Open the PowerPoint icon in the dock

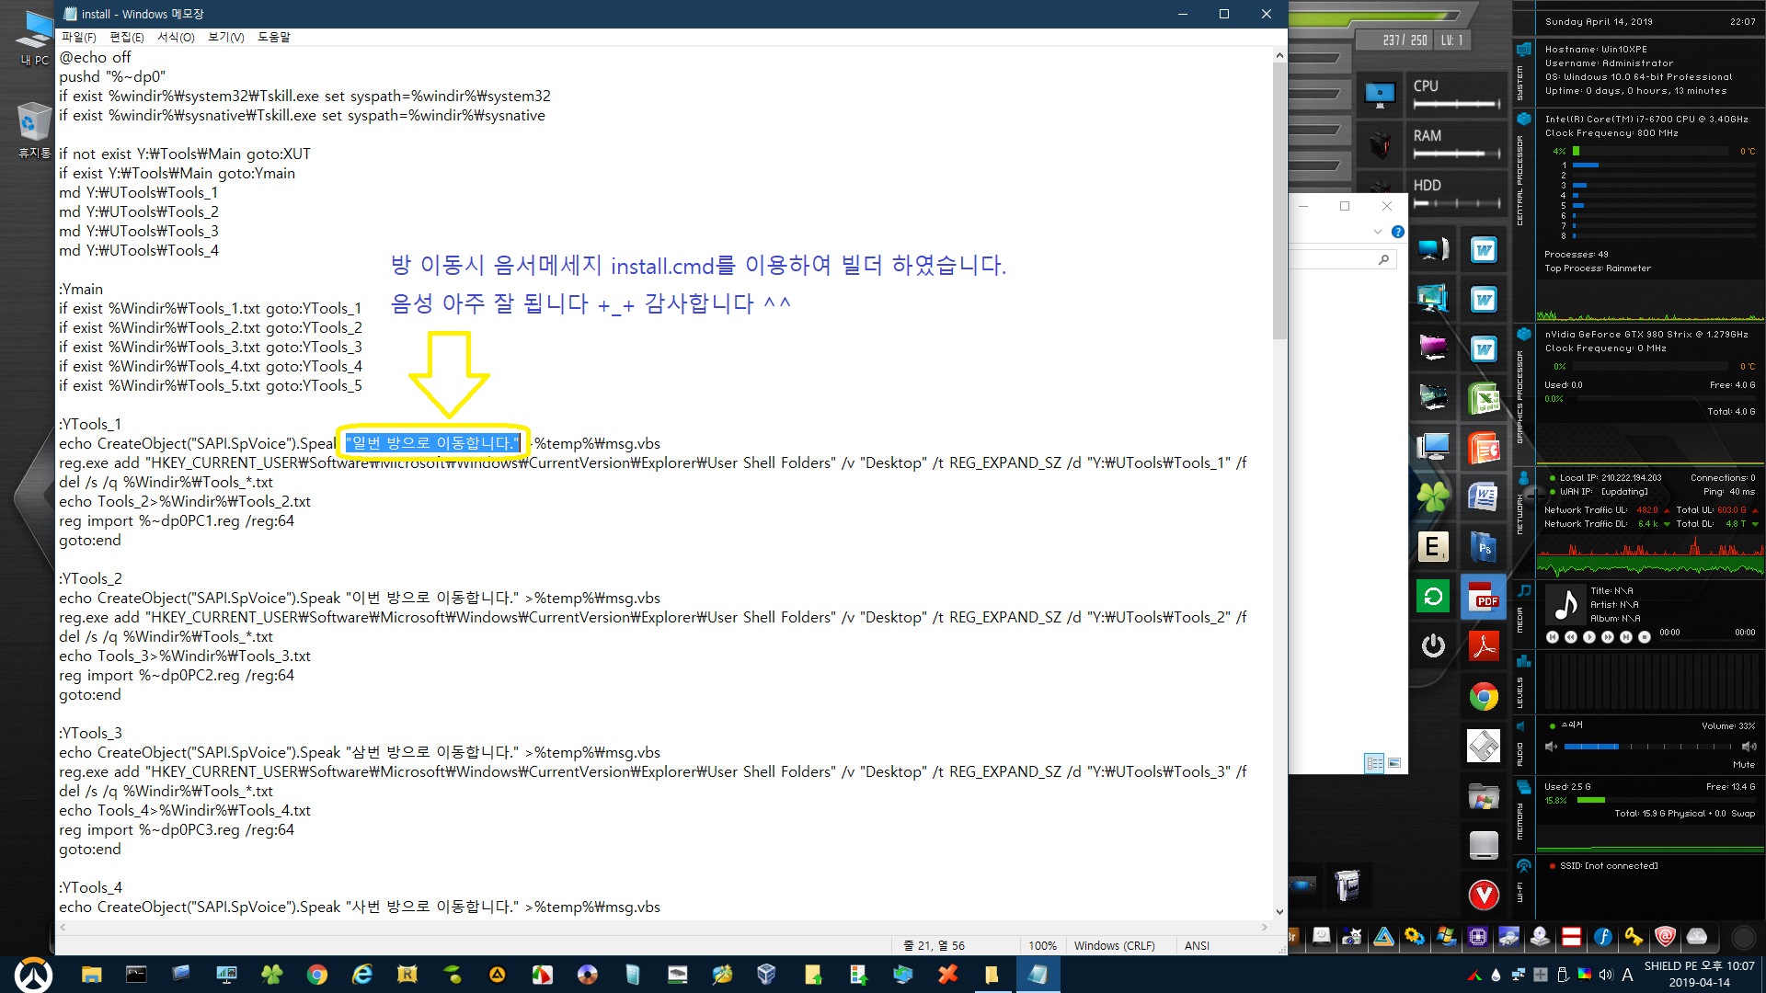click(1484, 449)
